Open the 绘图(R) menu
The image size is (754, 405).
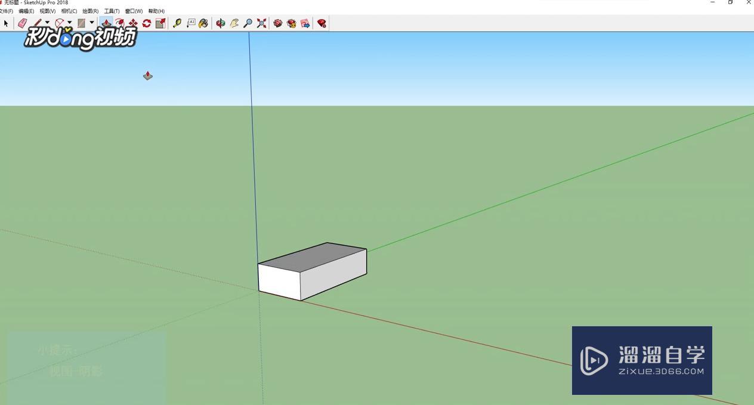[x=91, y=11]
